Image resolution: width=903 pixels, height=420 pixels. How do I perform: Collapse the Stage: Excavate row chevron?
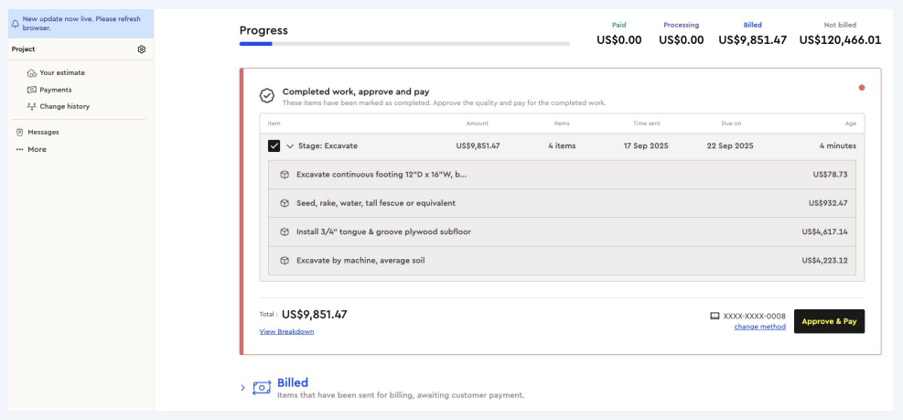point(290,146)
